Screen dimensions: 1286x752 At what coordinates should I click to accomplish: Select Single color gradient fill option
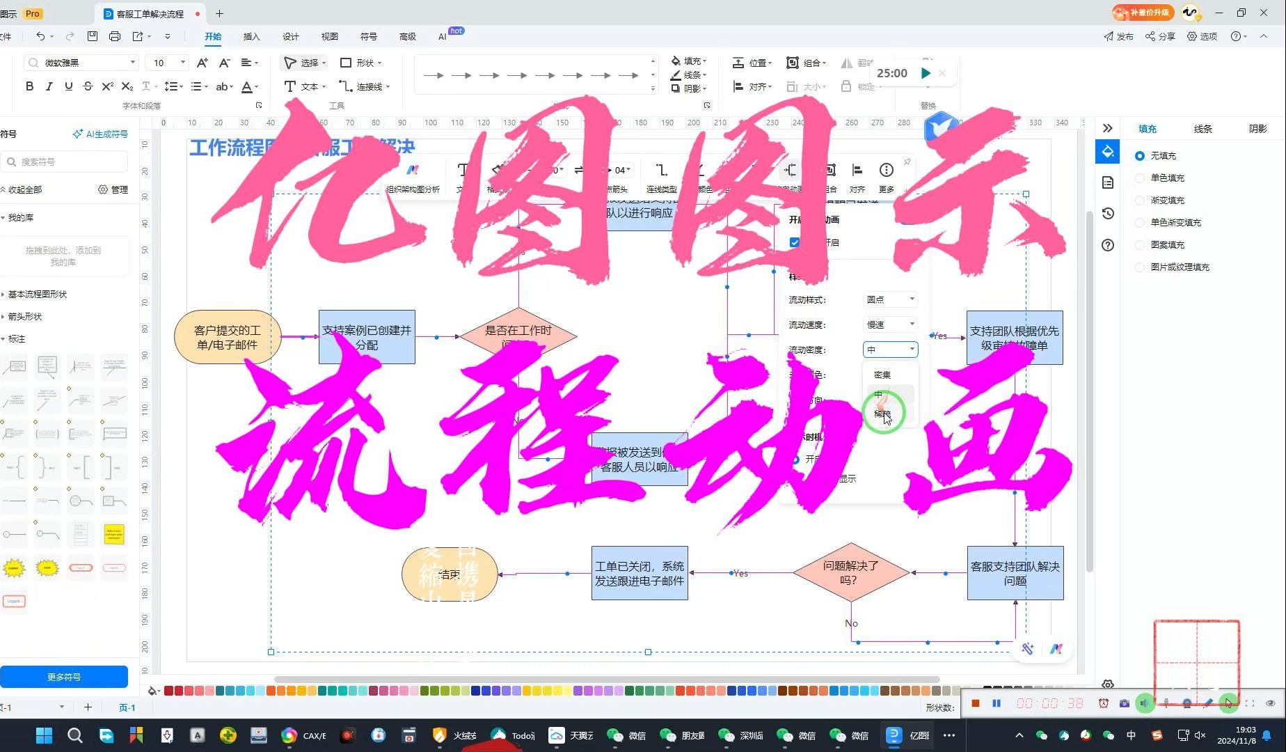coord(1140,223)
